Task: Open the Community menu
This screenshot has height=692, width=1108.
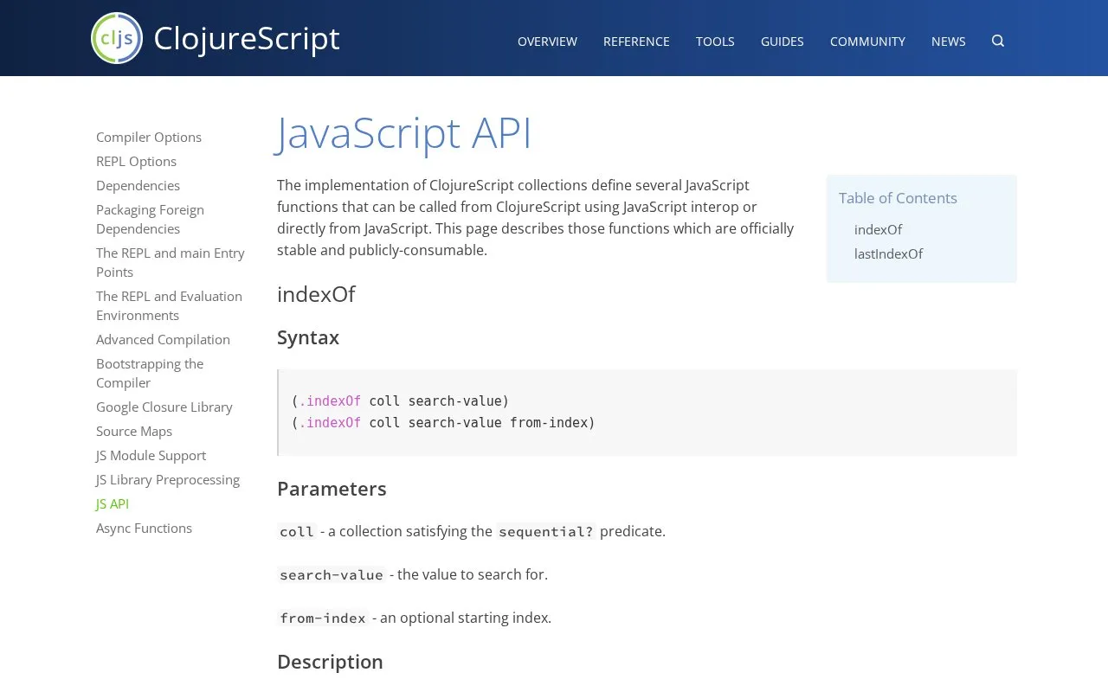Action: [x=867, y=42]
